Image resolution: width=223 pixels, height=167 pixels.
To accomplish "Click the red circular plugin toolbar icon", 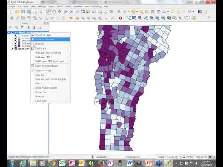I will pyautogui.click(x=120, y=18).
